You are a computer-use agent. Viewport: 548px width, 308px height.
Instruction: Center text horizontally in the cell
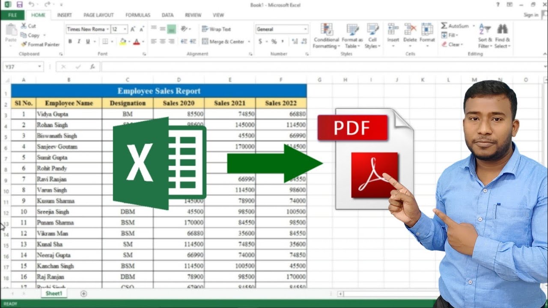[163, 41]
